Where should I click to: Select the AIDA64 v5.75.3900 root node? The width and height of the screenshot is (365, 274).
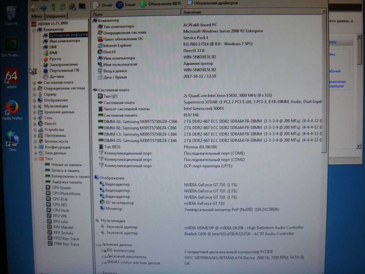50,23
